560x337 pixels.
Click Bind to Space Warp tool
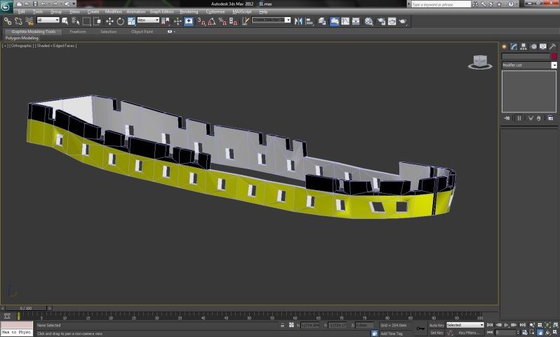29,22
